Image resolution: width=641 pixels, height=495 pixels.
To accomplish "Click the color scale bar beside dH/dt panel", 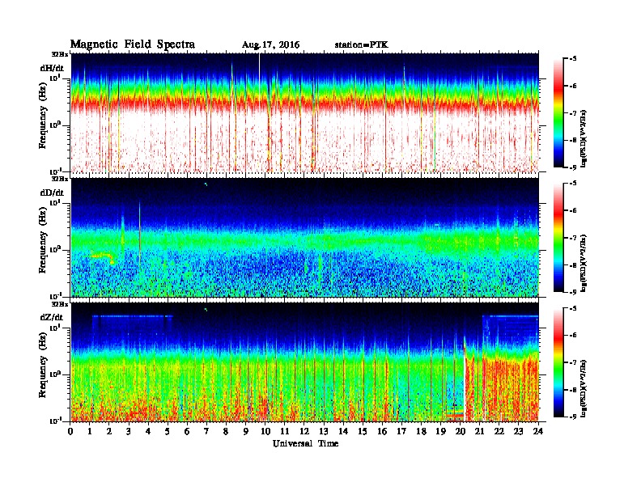I will 558,112.
